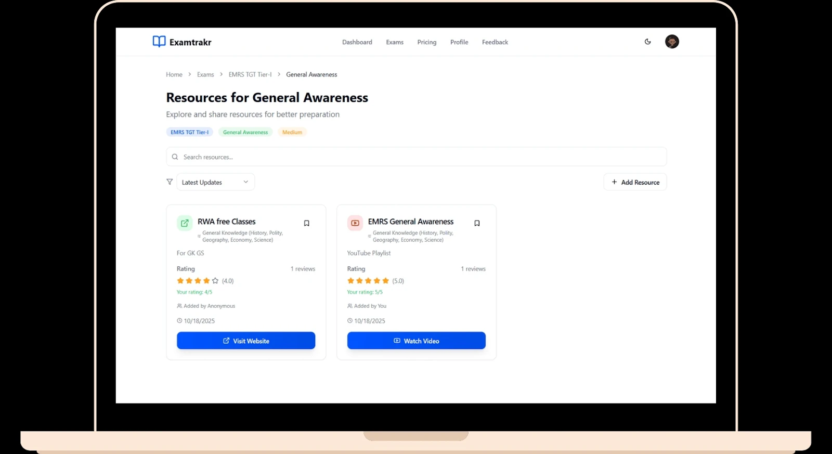832x454 pixels.
Task: Click the video icon on the EMRS General Awareness card
Action: tap(355, 223)
